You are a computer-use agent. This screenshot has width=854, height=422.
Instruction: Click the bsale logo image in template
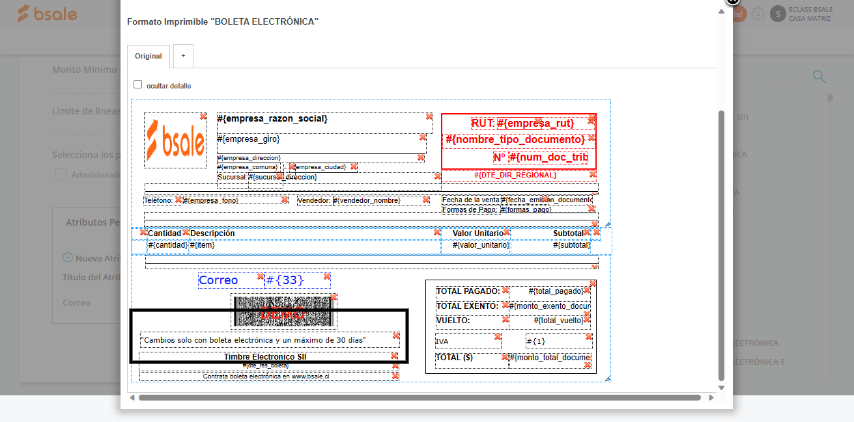pos(176,140)
